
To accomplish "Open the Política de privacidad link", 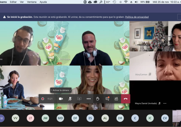I will 137,17.
